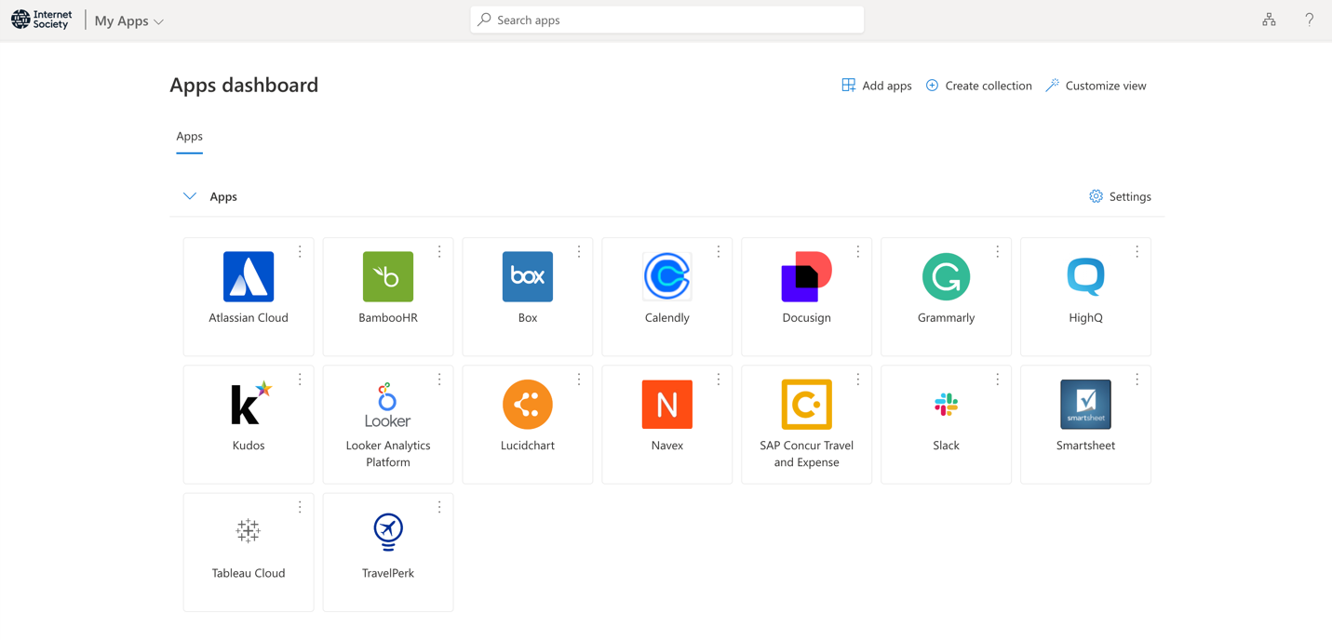Focus the Search apps field

(x=667, y=20)
